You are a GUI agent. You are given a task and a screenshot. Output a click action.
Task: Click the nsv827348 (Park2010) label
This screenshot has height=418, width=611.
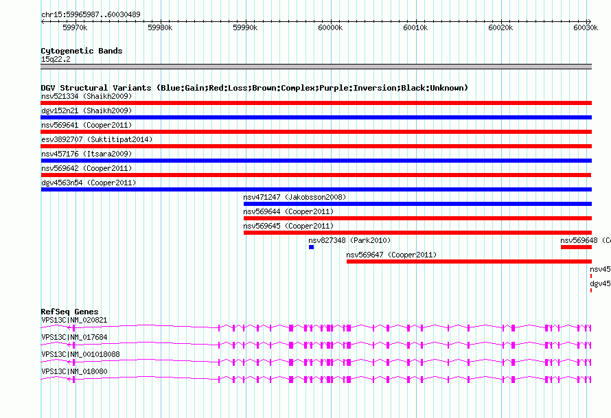click(x=349, y=240)
